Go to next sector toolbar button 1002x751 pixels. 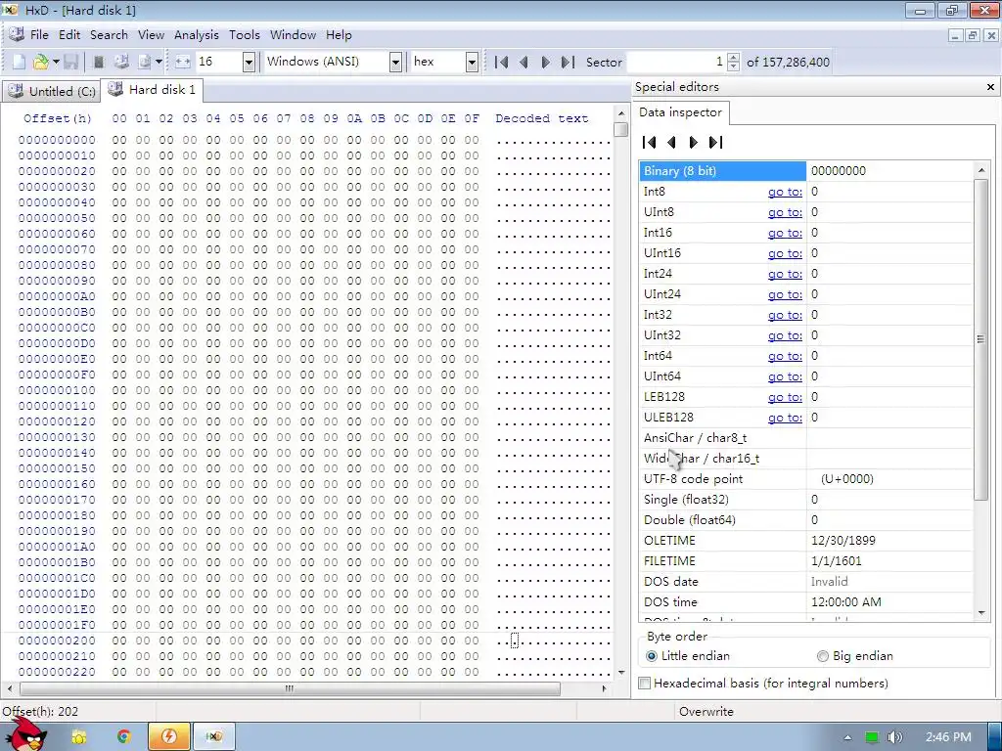click(545, 62)
